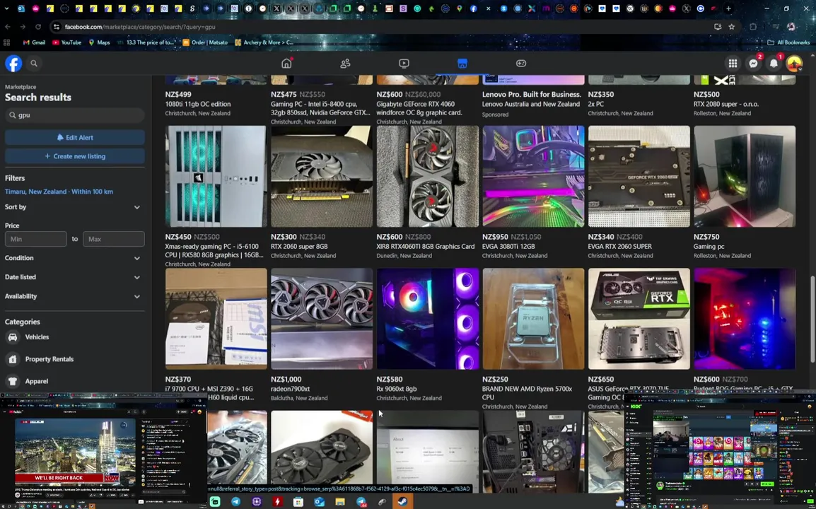Viewport: 816px width, 509px height.
Task: Expand the Sort by dropdown
Action: (x=75, y=207)
